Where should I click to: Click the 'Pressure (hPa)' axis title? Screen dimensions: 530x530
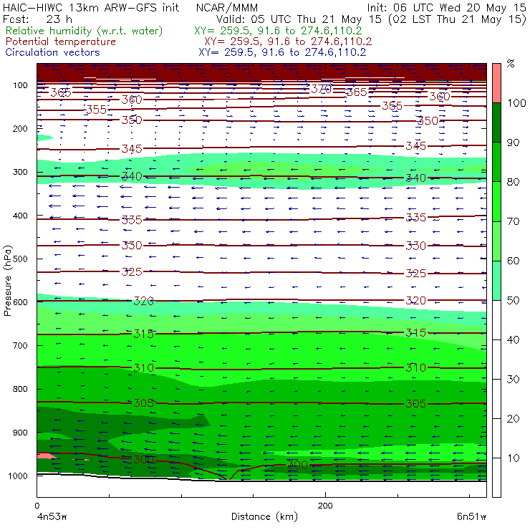pos(7,281)
